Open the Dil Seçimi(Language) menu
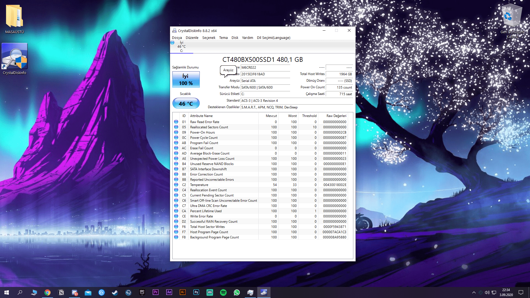The height and width of the screenshot is (298, 530). pos(273,38)
